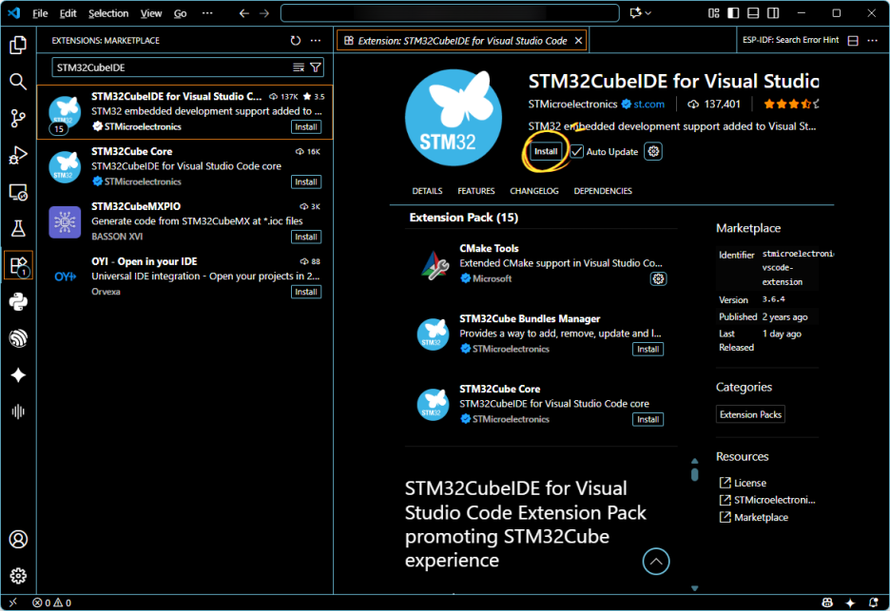This screenshot has height=611, width=890.
Task: Open editor More Actions ellipsis
Action: click(x=872, y=40)
